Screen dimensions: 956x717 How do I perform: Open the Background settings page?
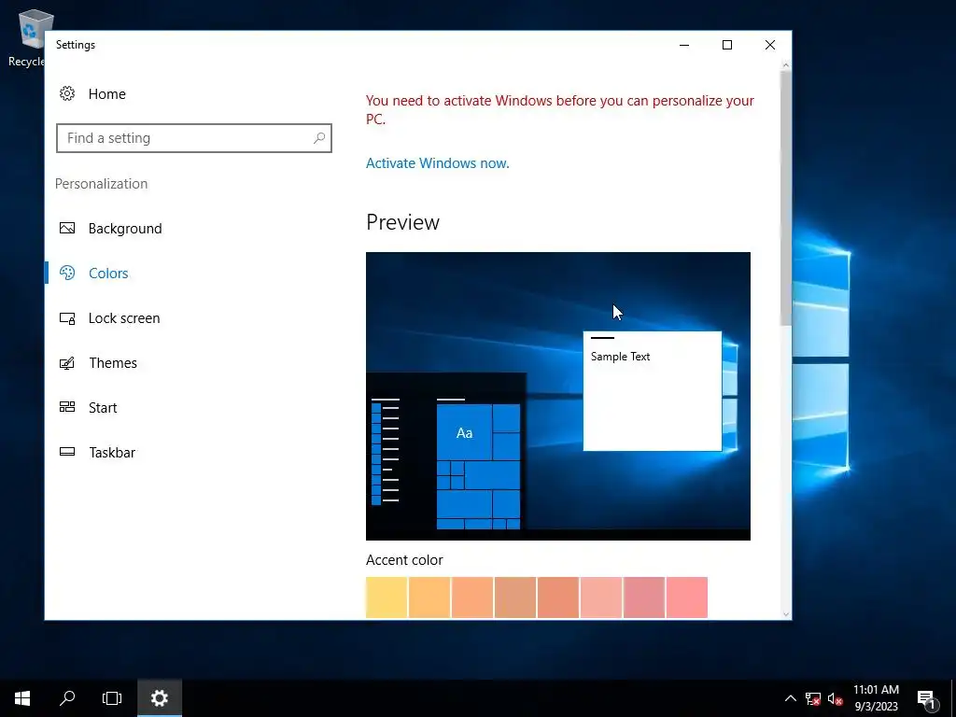coord(125,228)
